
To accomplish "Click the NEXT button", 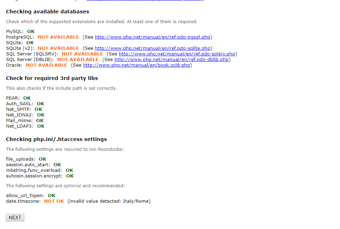I will click(15, 217).
